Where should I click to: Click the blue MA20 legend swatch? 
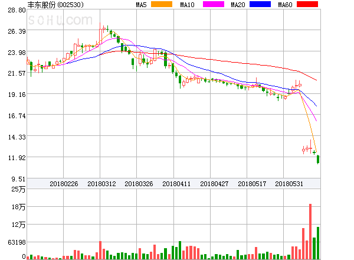coord(260,4)
